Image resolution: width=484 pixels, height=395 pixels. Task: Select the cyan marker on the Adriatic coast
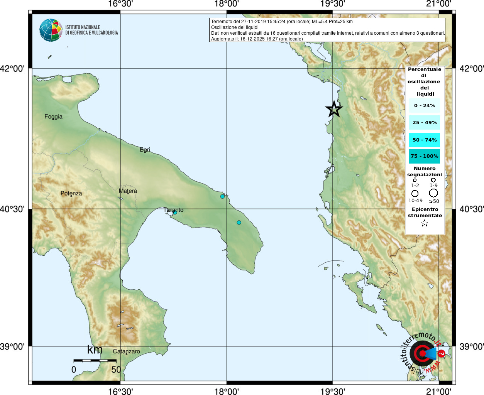[222, 197]
